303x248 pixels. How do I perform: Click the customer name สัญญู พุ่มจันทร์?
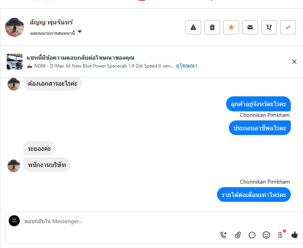(51, 22)
